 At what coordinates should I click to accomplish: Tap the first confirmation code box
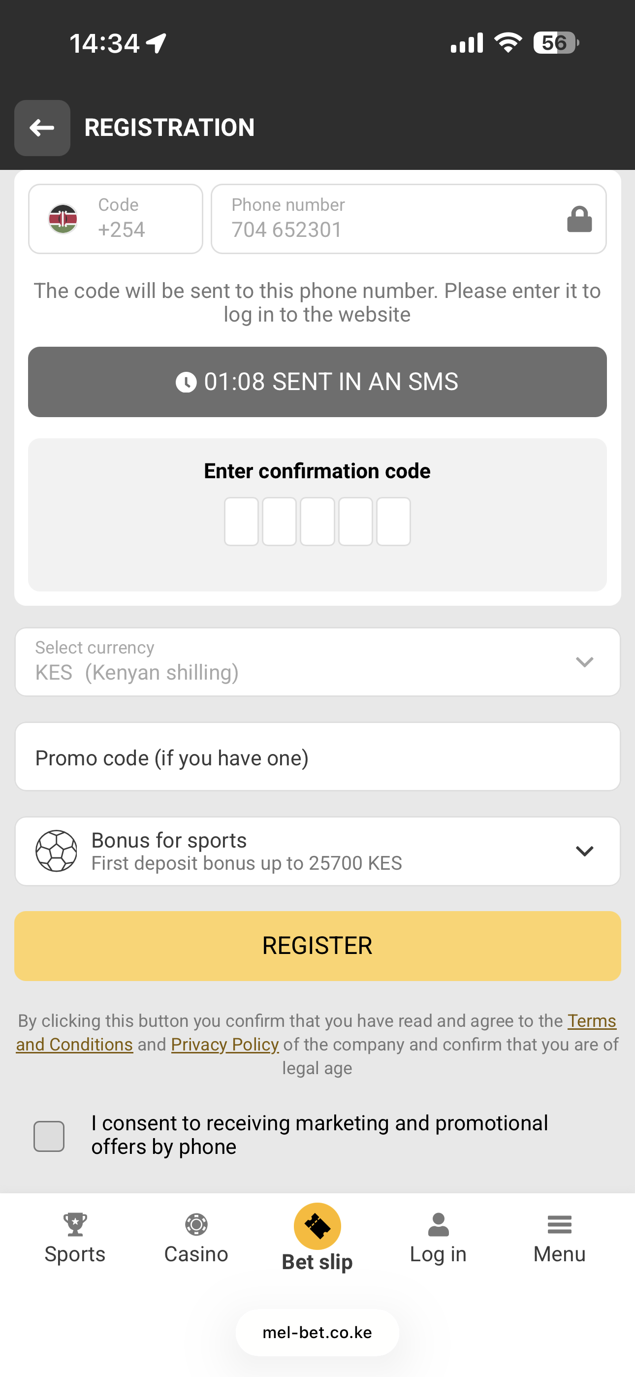pos(241,521)
